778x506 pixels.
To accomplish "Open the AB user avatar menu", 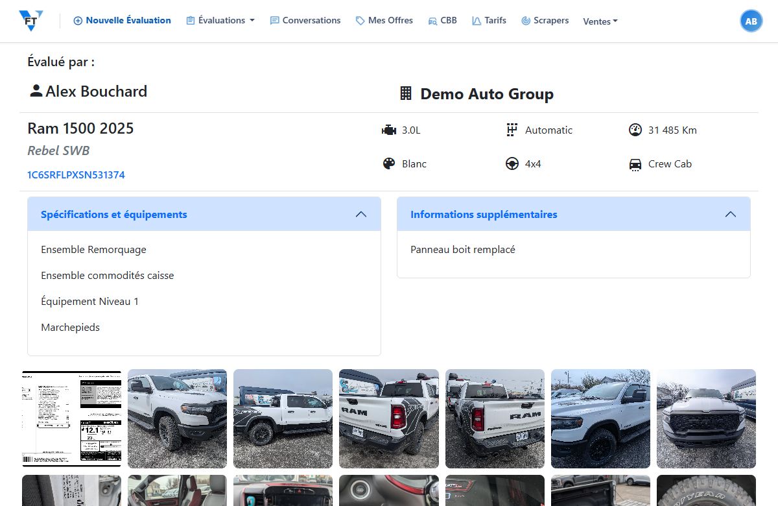I will pos(751,21).
